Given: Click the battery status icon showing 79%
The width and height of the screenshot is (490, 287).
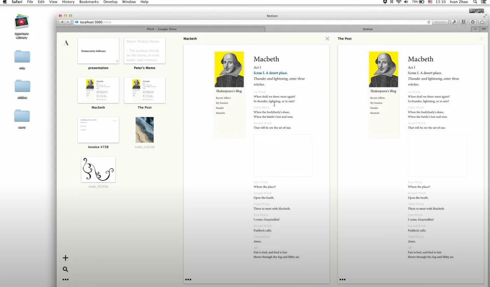Looking at the screenshot, I should 418,2.
